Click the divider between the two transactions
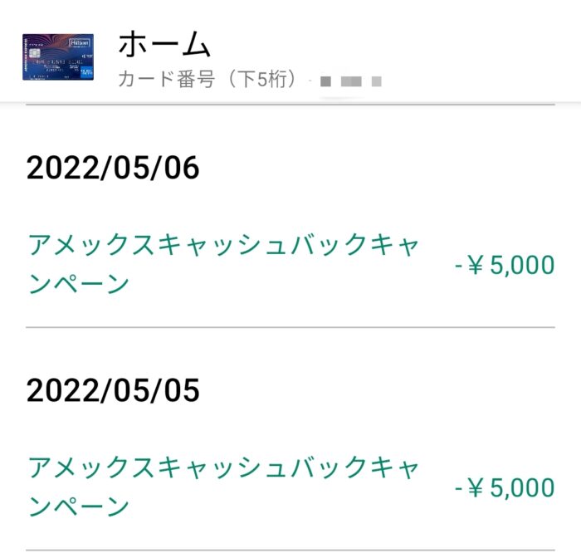 [290, 327]
